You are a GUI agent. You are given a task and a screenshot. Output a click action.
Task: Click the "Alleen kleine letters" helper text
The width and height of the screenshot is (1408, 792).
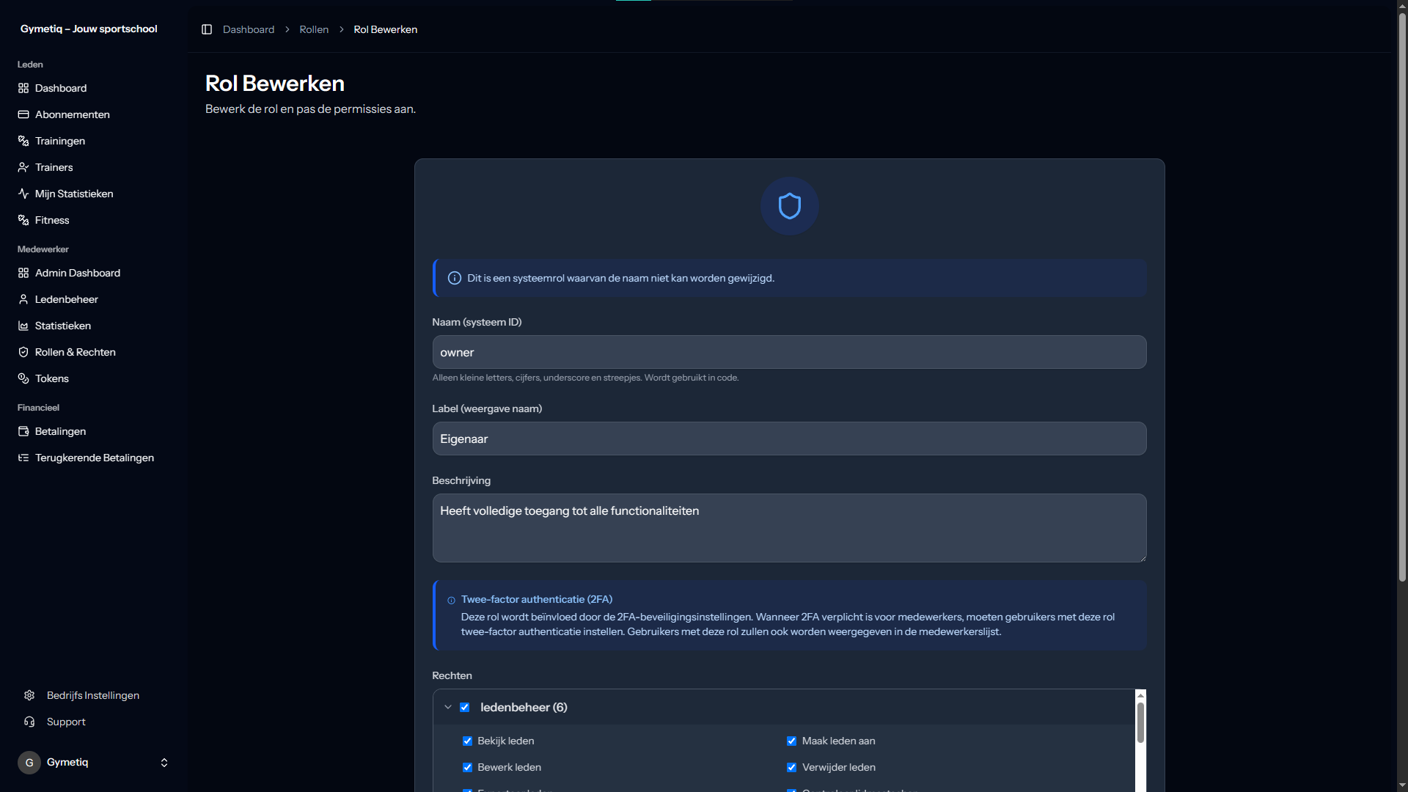click(x=585, y=378)
